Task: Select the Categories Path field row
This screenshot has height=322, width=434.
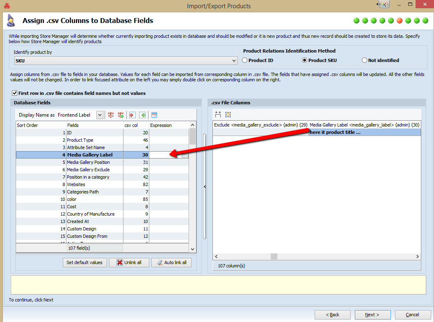Action: click(82, 192)
